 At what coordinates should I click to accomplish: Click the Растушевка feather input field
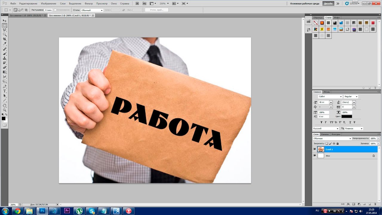click(x=49, y=10)
